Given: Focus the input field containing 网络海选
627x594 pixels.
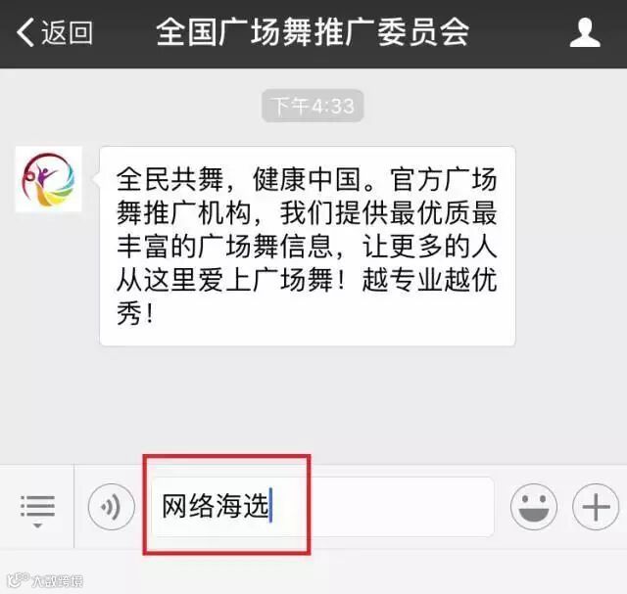Looking at the screenshot, I should 322,507.
